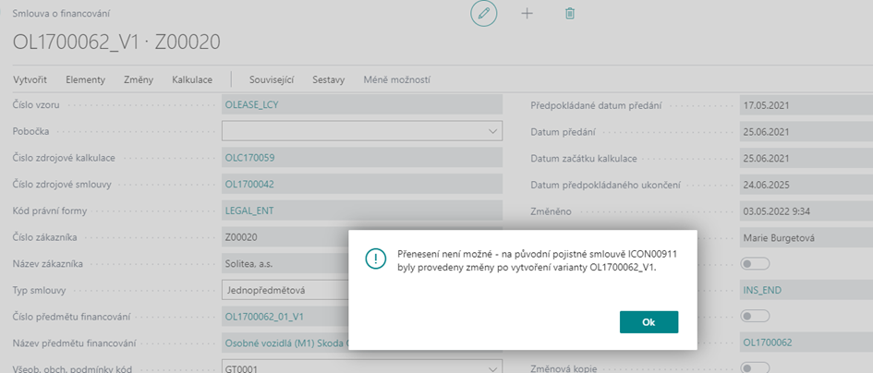Click the Číslo zákazníka field with Z00020

[360, 236]
